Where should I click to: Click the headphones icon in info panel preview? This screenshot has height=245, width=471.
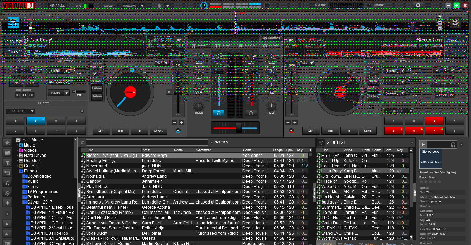pos(453,145)
